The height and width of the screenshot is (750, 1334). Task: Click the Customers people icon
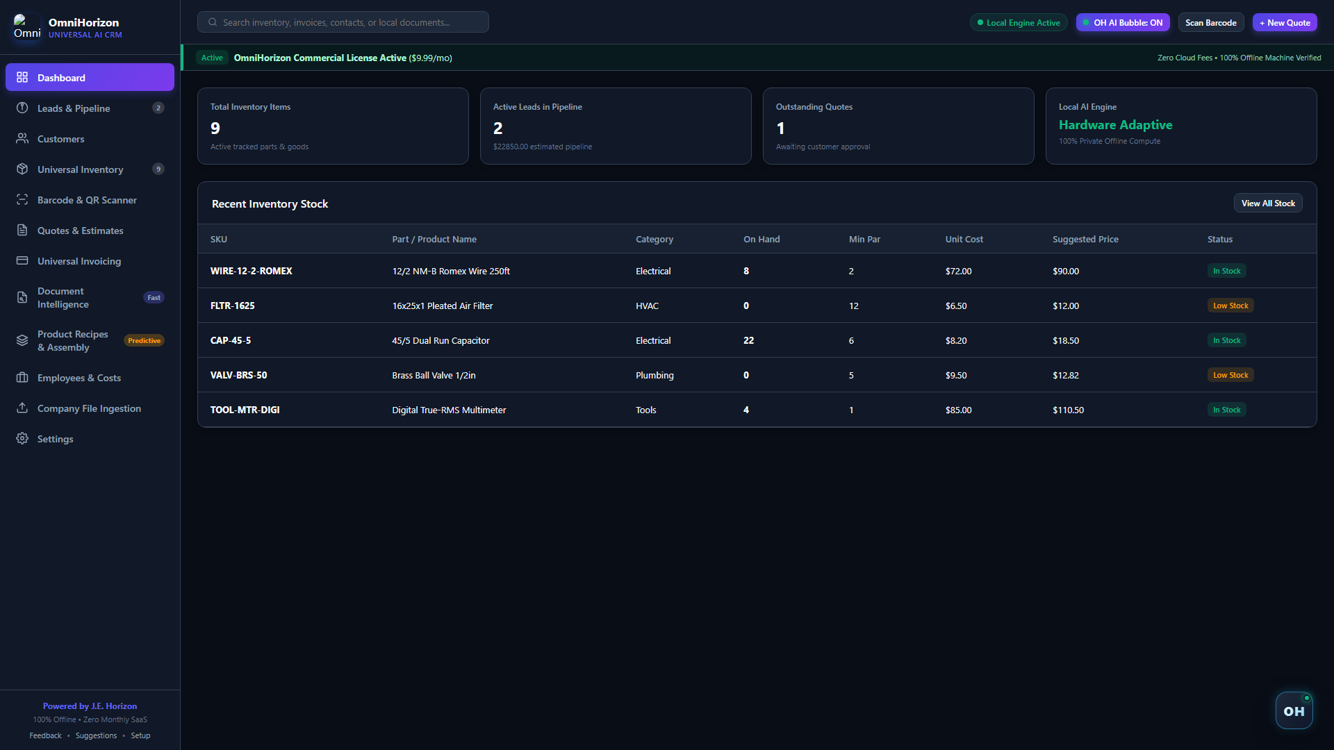[x=22, y=138]
